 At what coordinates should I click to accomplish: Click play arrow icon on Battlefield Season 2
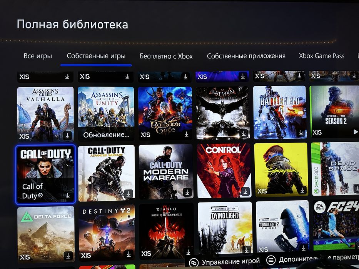click(355, 132)
